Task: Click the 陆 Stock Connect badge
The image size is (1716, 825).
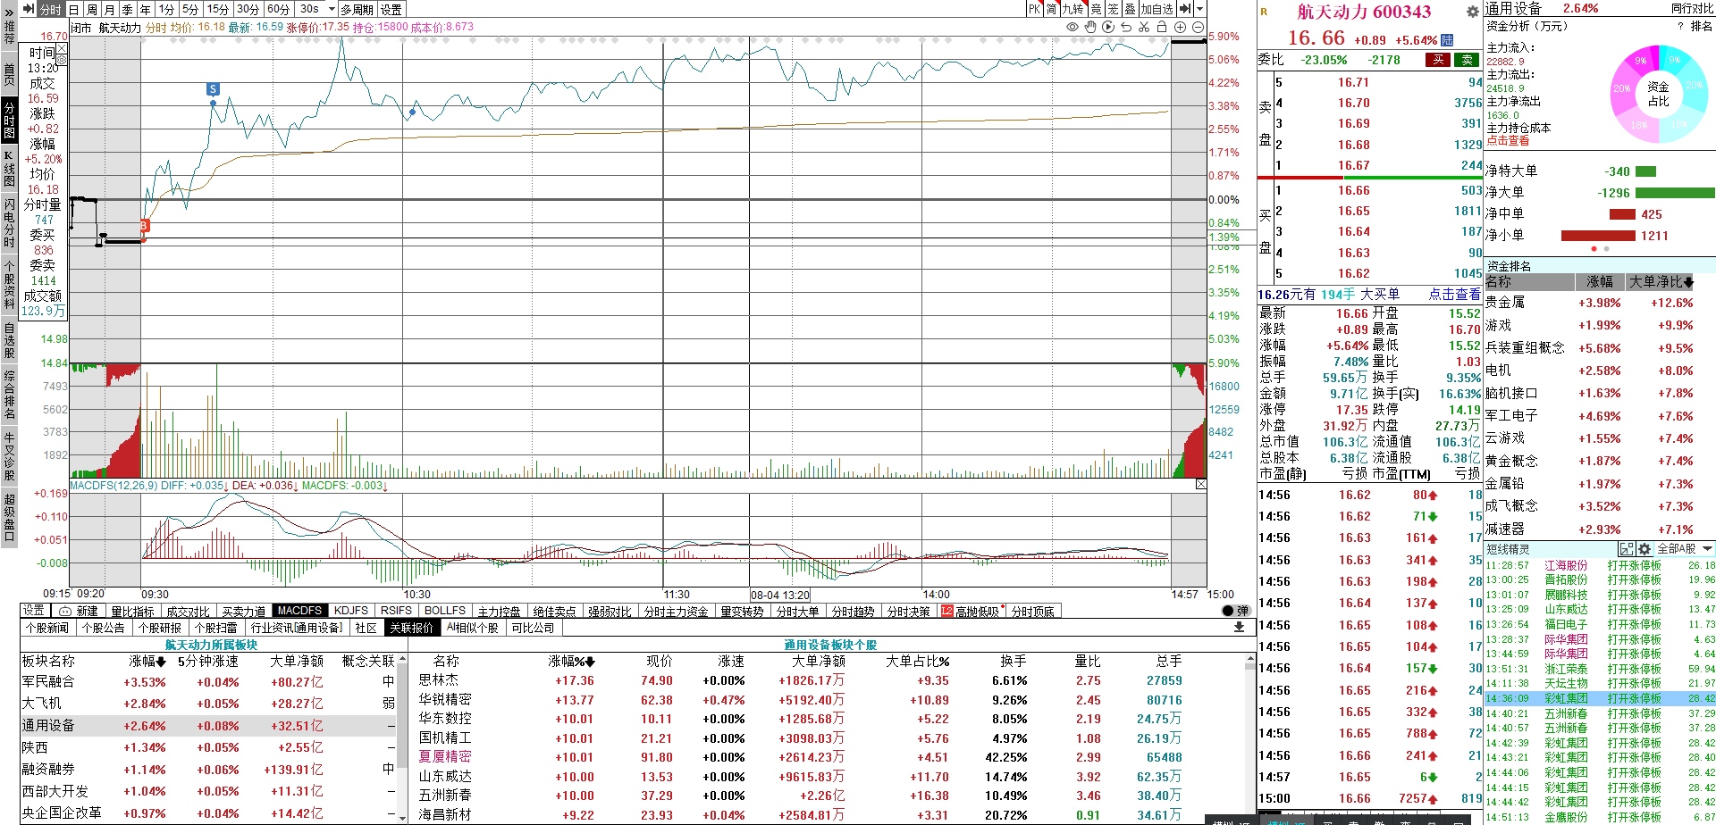Action: coord(1447,40)
